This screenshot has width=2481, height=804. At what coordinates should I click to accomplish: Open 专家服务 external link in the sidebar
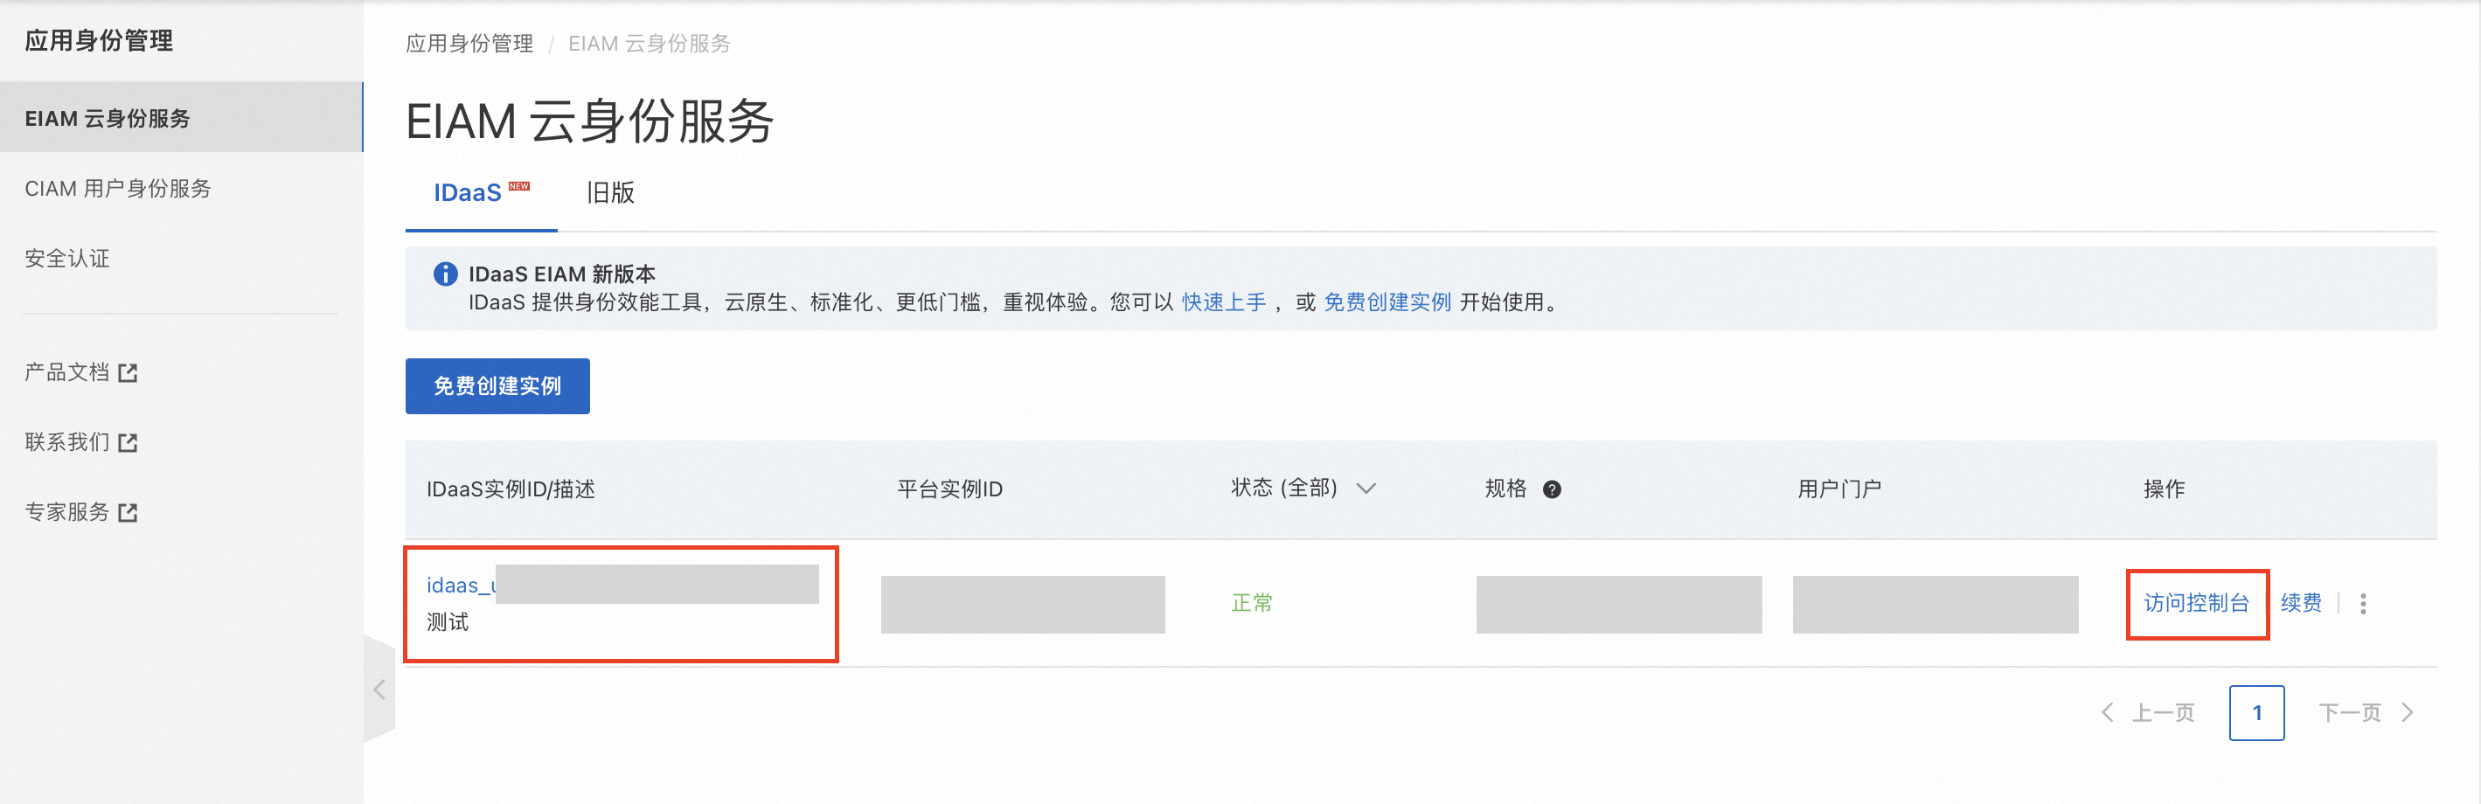pyautogui.click(x=81, y=512)
